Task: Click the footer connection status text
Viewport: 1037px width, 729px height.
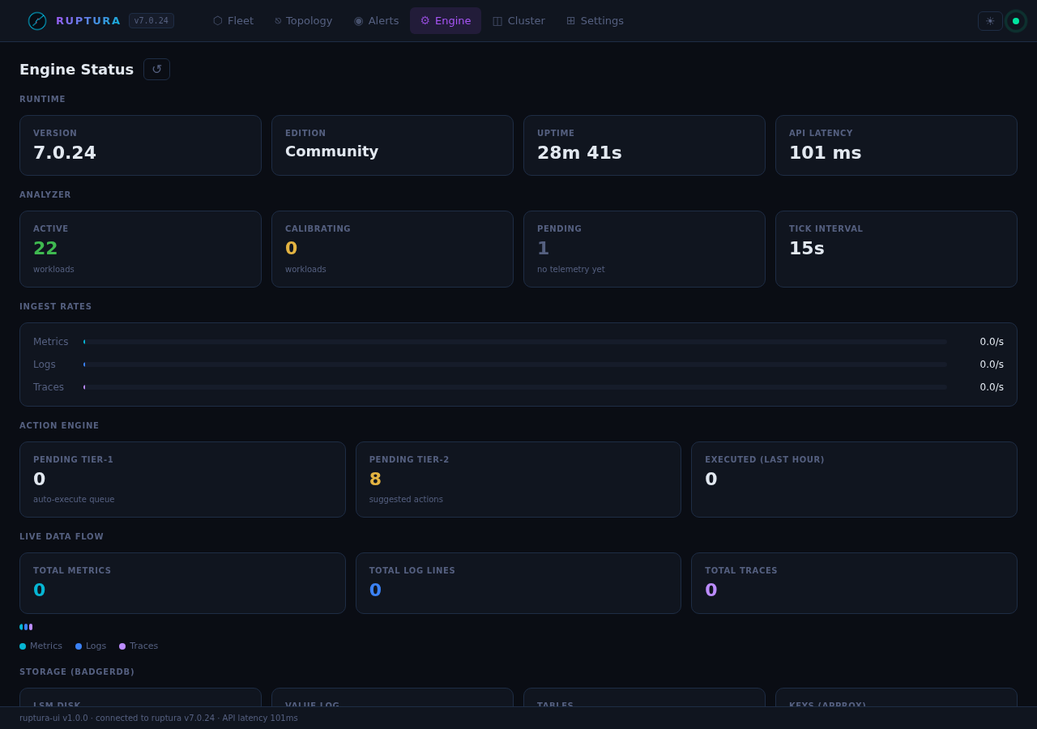Action: tap(159, 718)
